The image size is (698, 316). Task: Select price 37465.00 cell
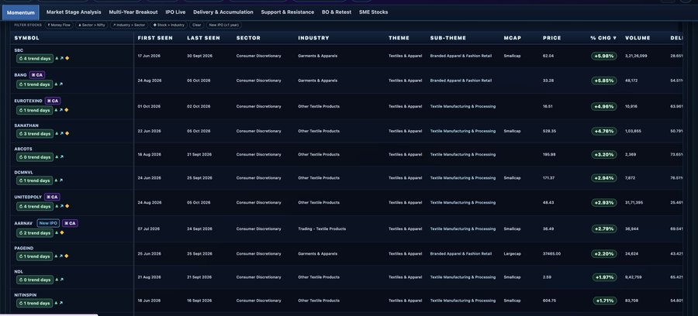coord(551,254)
